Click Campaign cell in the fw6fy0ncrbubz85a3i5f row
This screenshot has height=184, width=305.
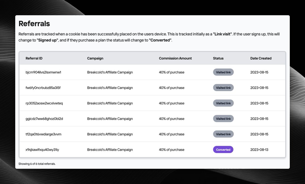click(110, 88)
